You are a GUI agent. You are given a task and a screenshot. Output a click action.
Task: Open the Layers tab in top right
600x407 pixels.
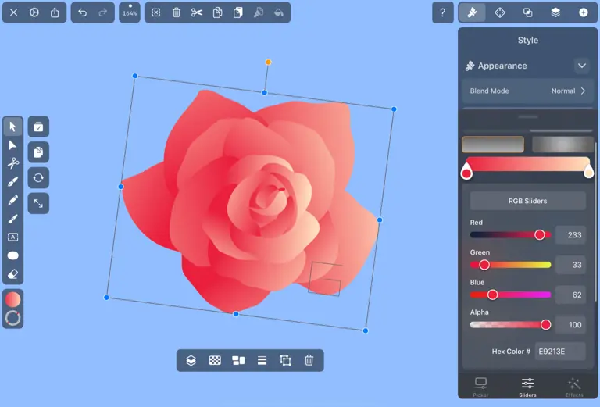[x=555, y=12]
